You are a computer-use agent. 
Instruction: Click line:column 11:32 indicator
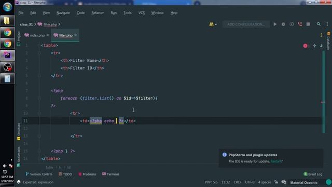pos(226,182)
